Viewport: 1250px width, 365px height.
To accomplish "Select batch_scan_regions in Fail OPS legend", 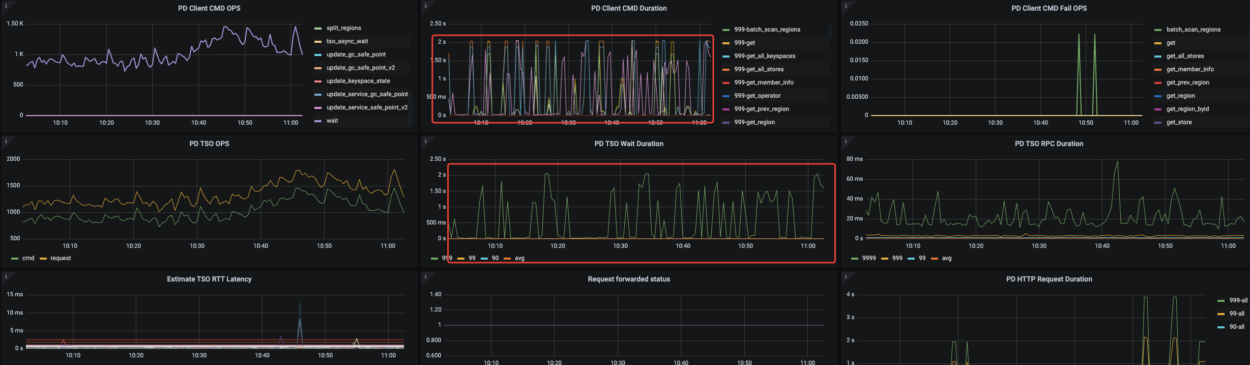I will coord(1194,30).
